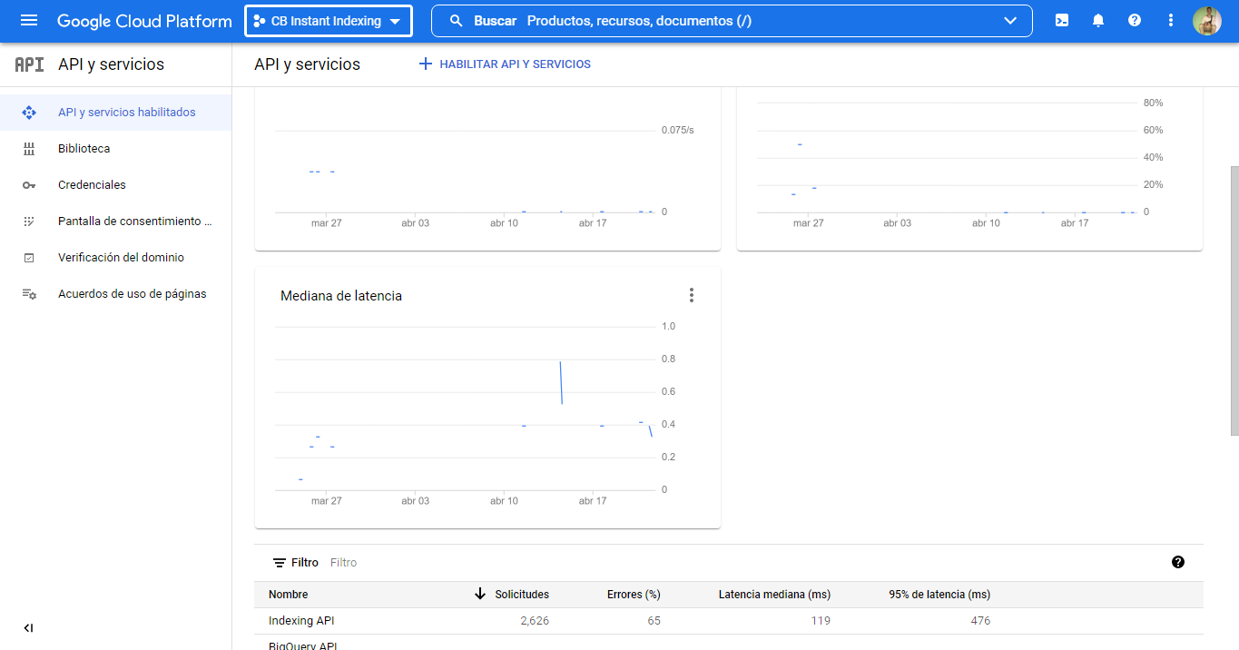
Task: Open Pantalla de consentimiento item
Action: point(115,222)
